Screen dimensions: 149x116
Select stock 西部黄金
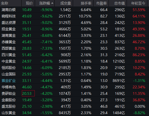[x=9, y=48]
